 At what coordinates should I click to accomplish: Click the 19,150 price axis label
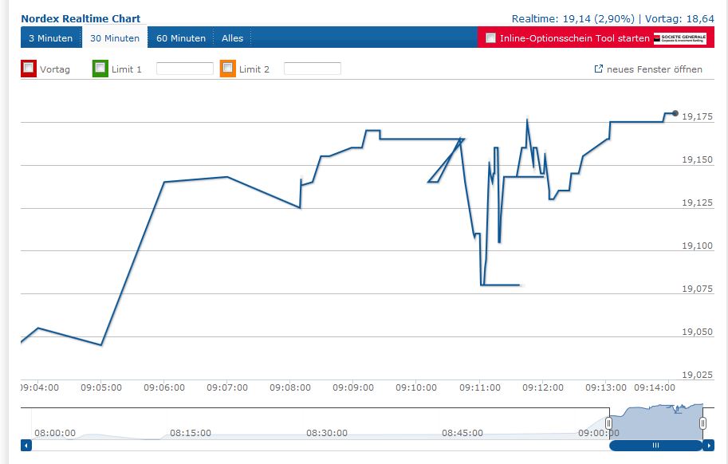(x=697, y=159)
